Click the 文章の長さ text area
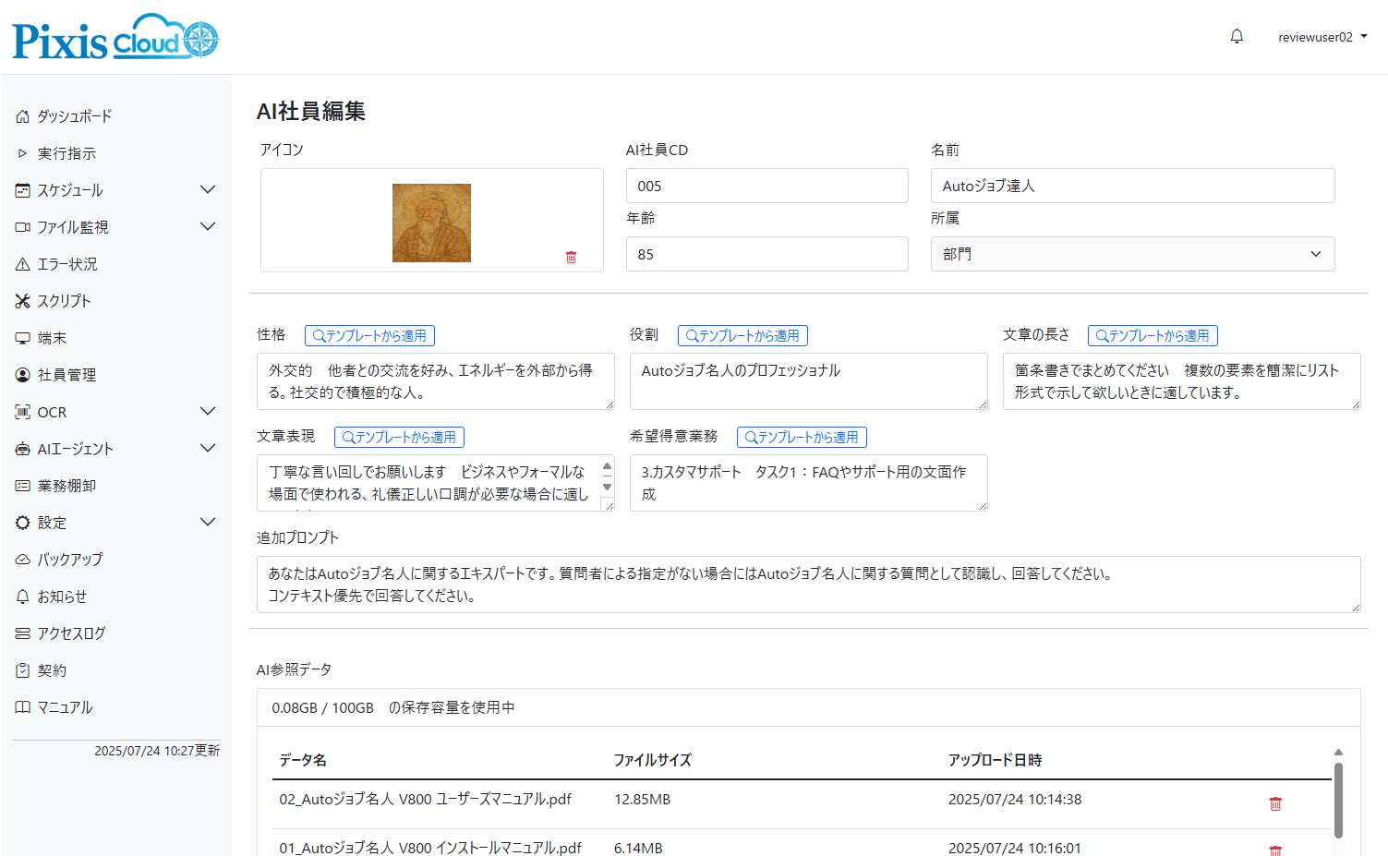The width and height of the screenshot is (1388, 856). coord(1182,381)
